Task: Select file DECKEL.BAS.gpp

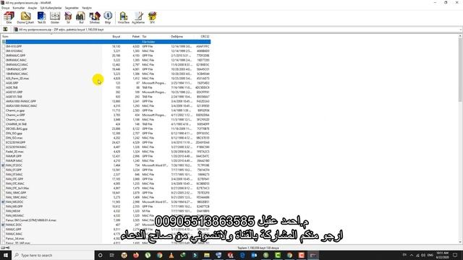Action: click(x=17, y=129)
